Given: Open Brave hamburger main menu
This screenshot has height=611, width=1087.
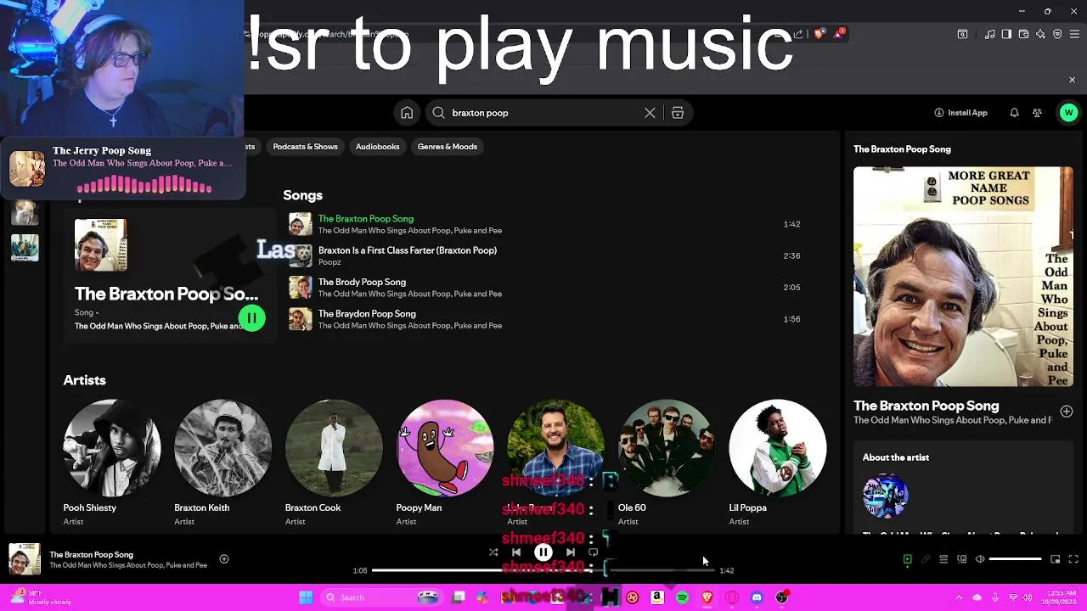Looking at the screenshot, I should (x=1074, y=34).
